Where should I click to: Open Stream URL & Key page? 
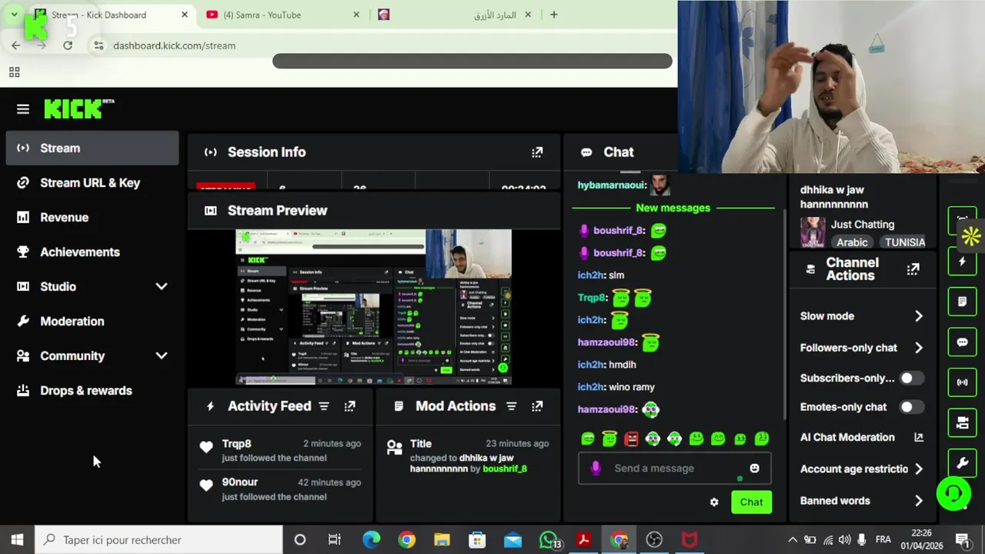(92, 182)
